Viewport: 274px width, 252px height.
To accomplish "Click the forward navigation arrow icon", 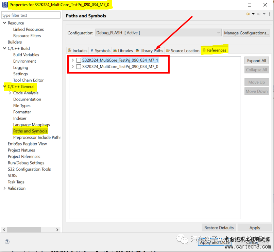I will (x=259, y=14).
